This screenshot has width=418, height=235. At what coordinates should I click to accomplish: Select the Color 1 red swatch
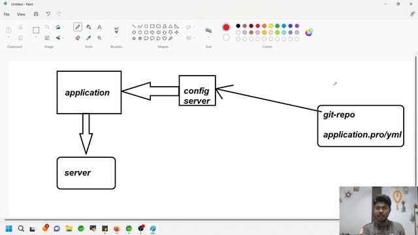226,27
